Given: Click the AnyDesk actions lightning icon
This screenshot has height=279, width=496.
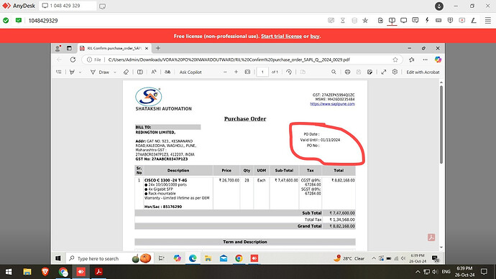Looking at the screenshot, I should [427, 20].
